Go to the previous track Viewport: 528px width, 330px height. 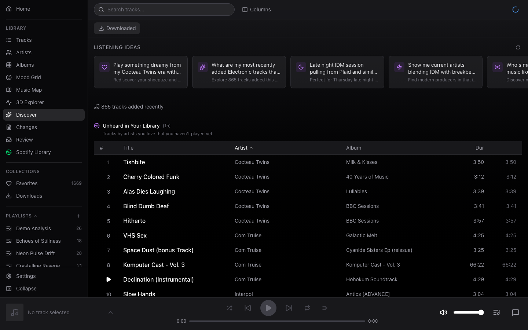[248, 308]
